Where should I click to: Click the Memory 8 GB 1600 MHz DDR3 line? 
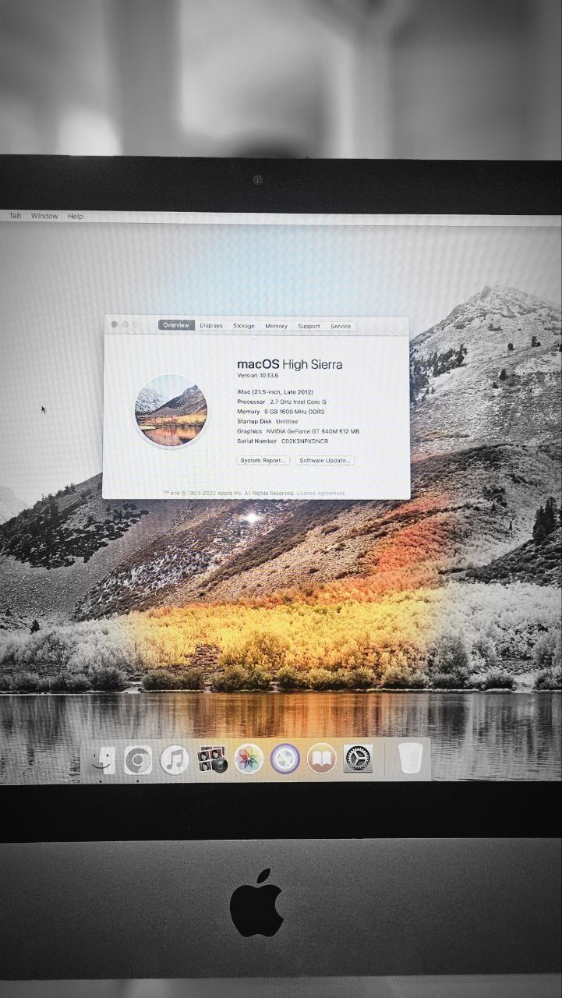click(x=281, y=412)
